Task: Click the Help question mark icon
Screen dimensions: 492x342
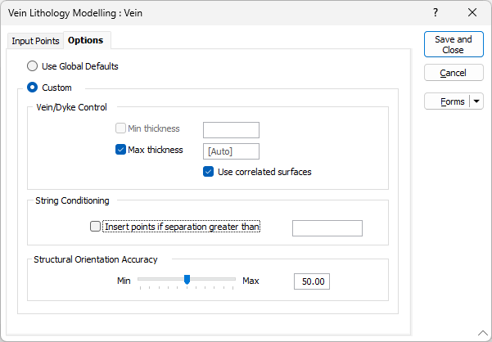Action: coord(435,12)
